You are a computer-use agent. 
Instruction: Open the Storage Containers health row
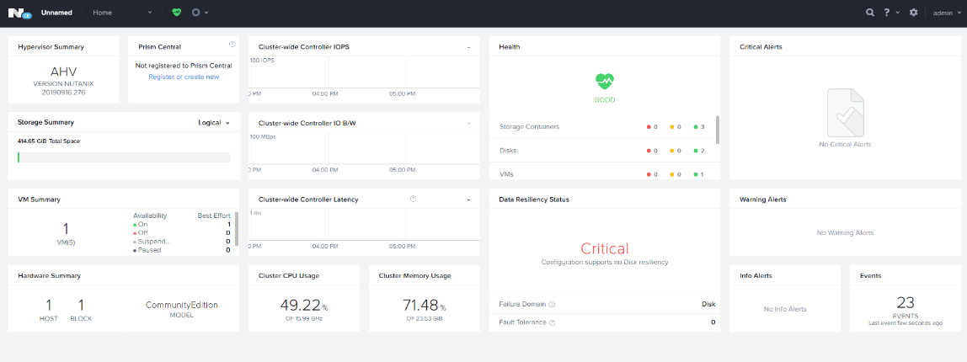click(x=601, y=126)
